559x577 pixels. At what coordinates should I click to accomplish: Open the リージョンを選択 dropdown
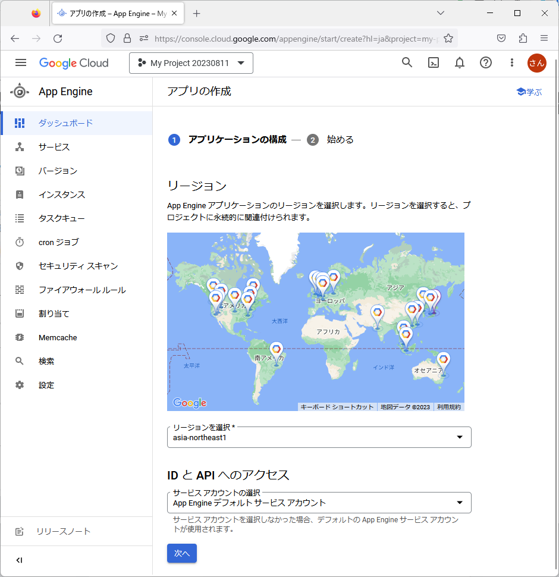pyautogui.click(x=319, y=437)
